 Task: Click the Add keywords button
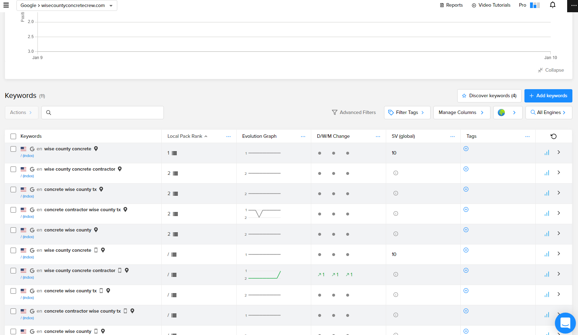[x=548, y=96]
